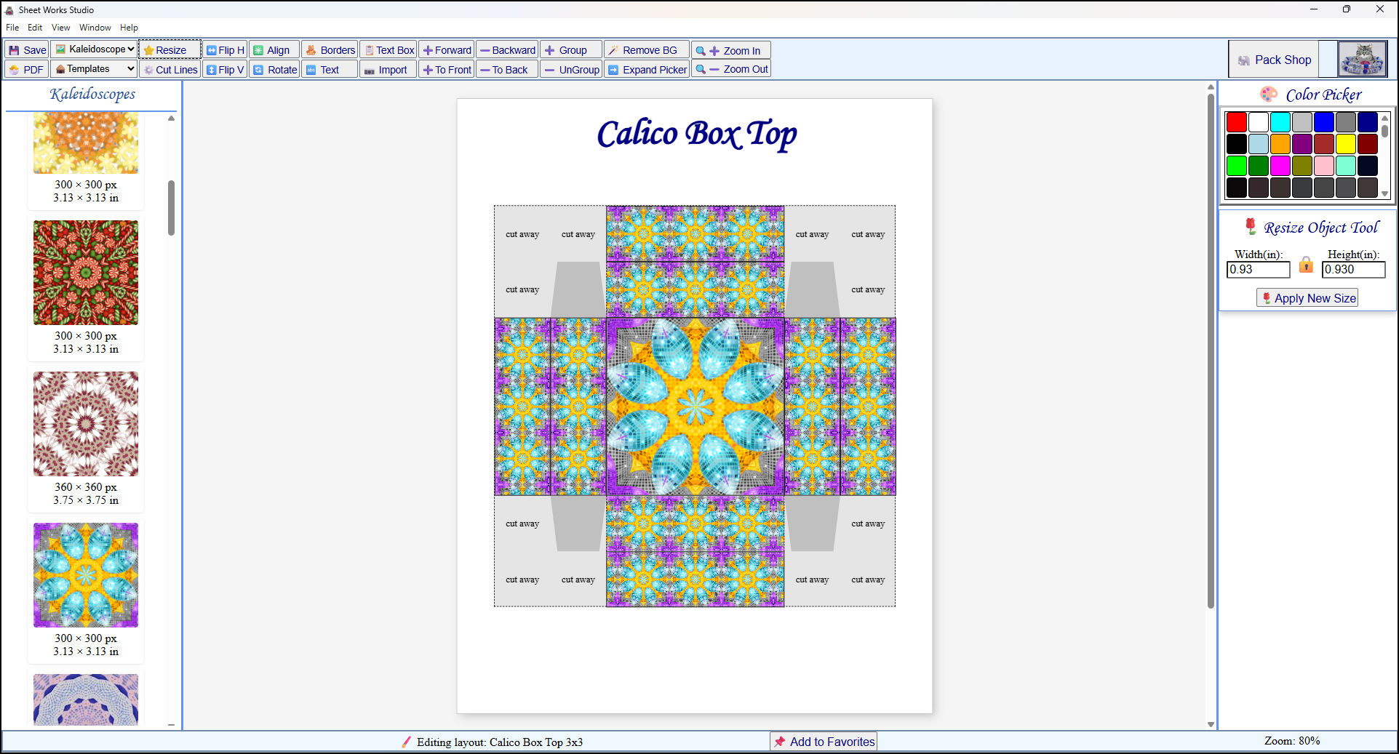
Task: Select the Cut Lines tool
Action: pyautogui.click(x=170, y=69)
